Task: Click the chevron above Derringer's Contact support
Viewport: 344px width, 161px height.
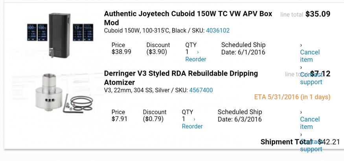Action: [x=302, y=134]
